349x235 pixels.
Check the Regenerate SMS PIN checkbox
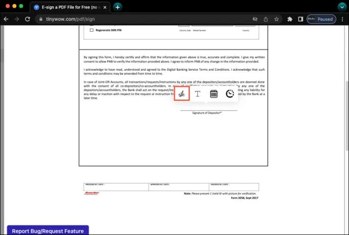pos(92,30)
